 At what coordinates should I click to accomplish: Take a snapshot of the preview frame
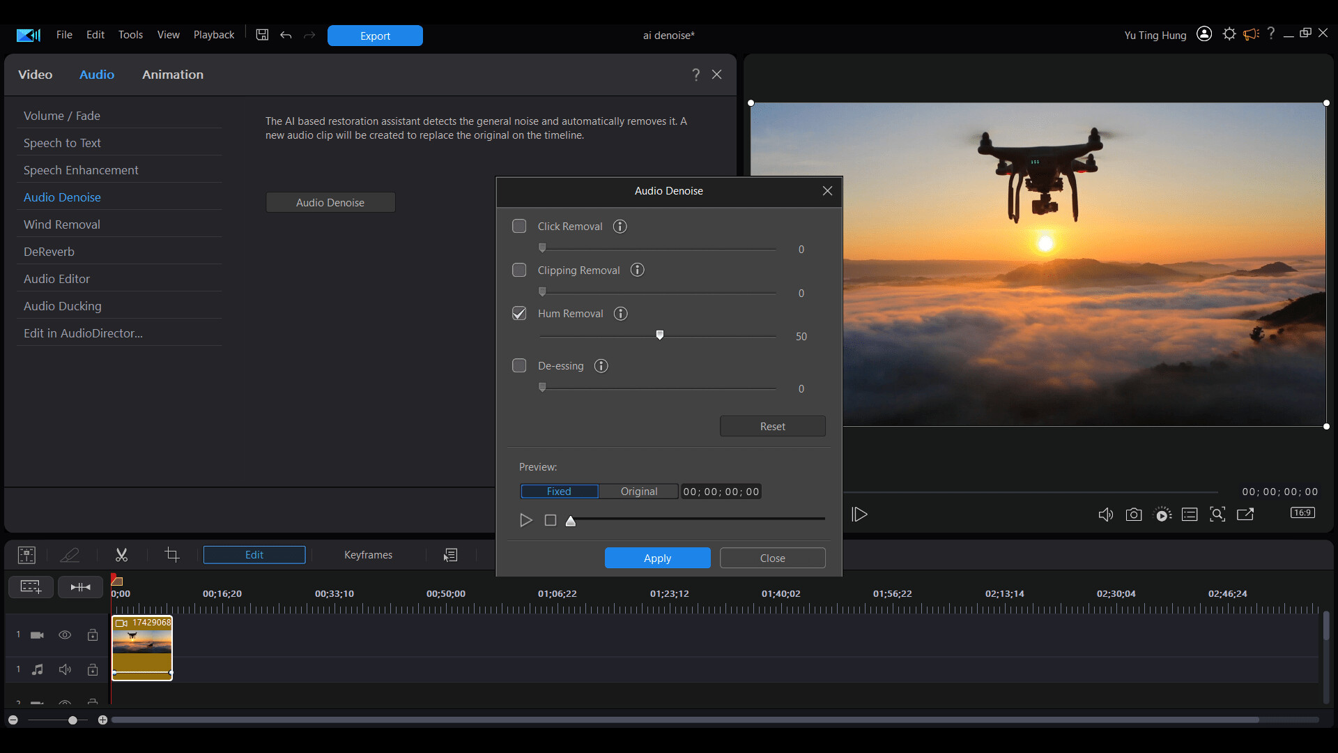[x=1134, y=515]
